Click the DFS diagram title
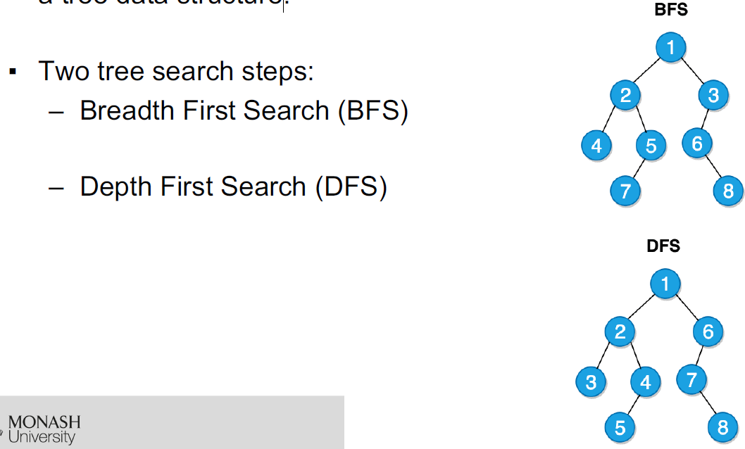Viewport: 745px width, 449px height. coord(663,246)
